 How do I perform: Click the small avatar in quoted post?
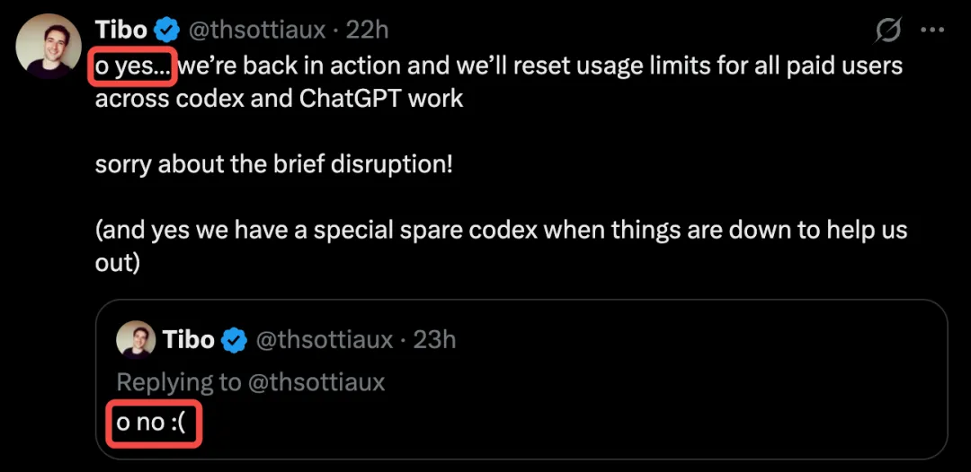(136, 339)
